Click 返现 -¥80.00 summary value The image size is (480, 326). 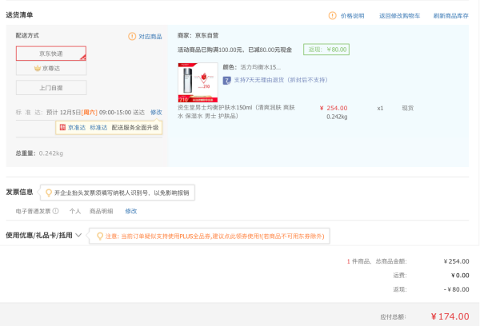point(457,289)
